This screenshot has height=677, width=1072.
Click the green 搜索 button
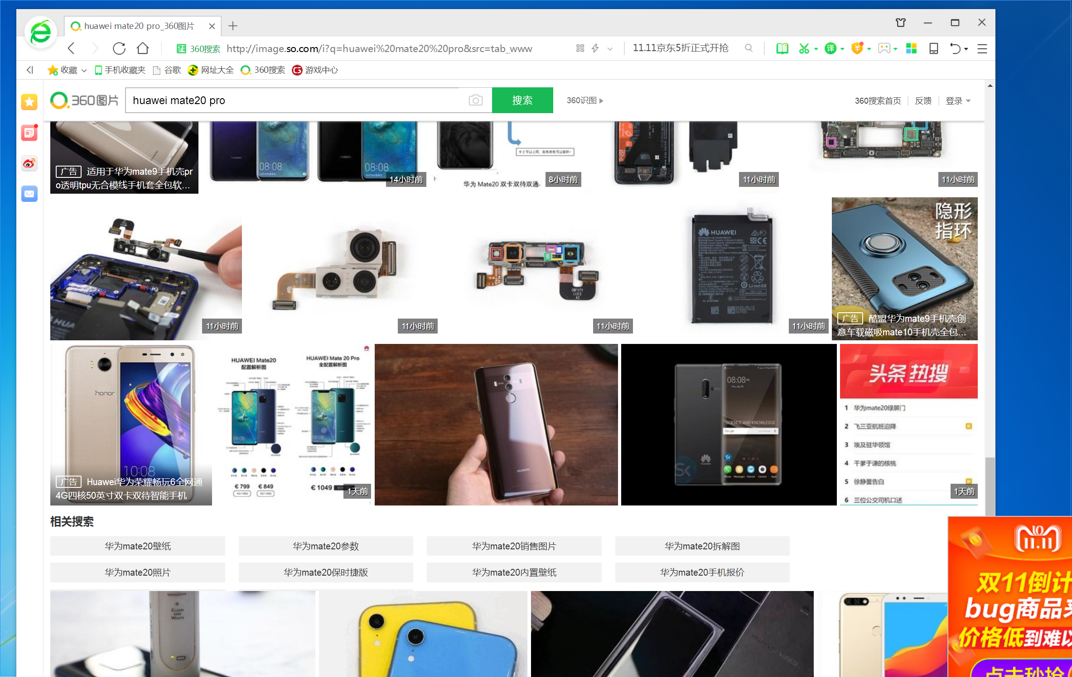[522, 100]
